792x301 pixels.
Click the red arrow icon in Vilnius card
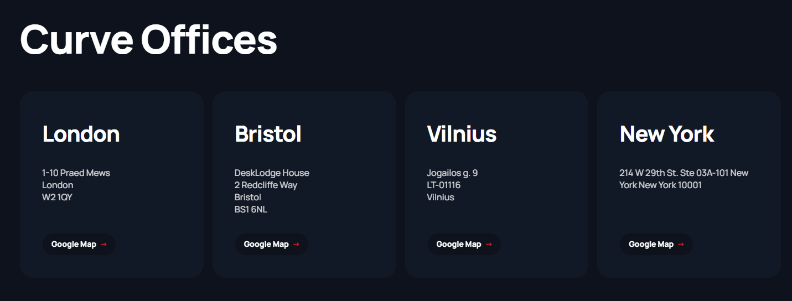(x=489, y=245)
